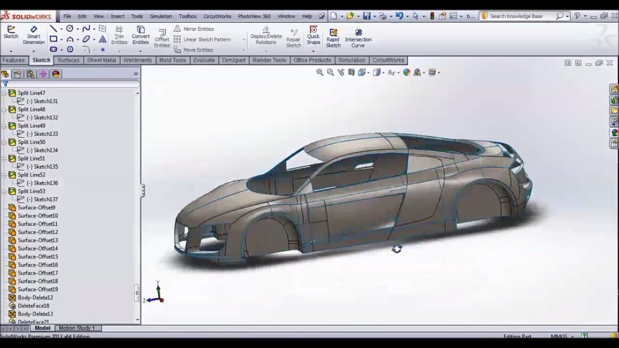Open the Insert menu
Screen dimensions: 619x348
pyautogui.click(x=117, y=16)
